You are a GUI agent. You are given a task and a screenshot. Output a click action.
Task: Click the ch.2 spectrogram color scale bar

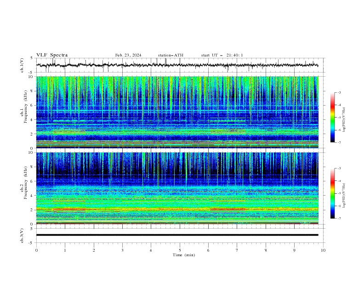coord(332,193)
